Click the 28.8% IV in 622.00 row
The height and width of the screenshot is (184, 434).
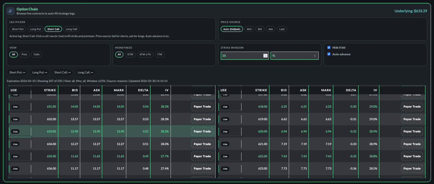click(x=373, y=157)
